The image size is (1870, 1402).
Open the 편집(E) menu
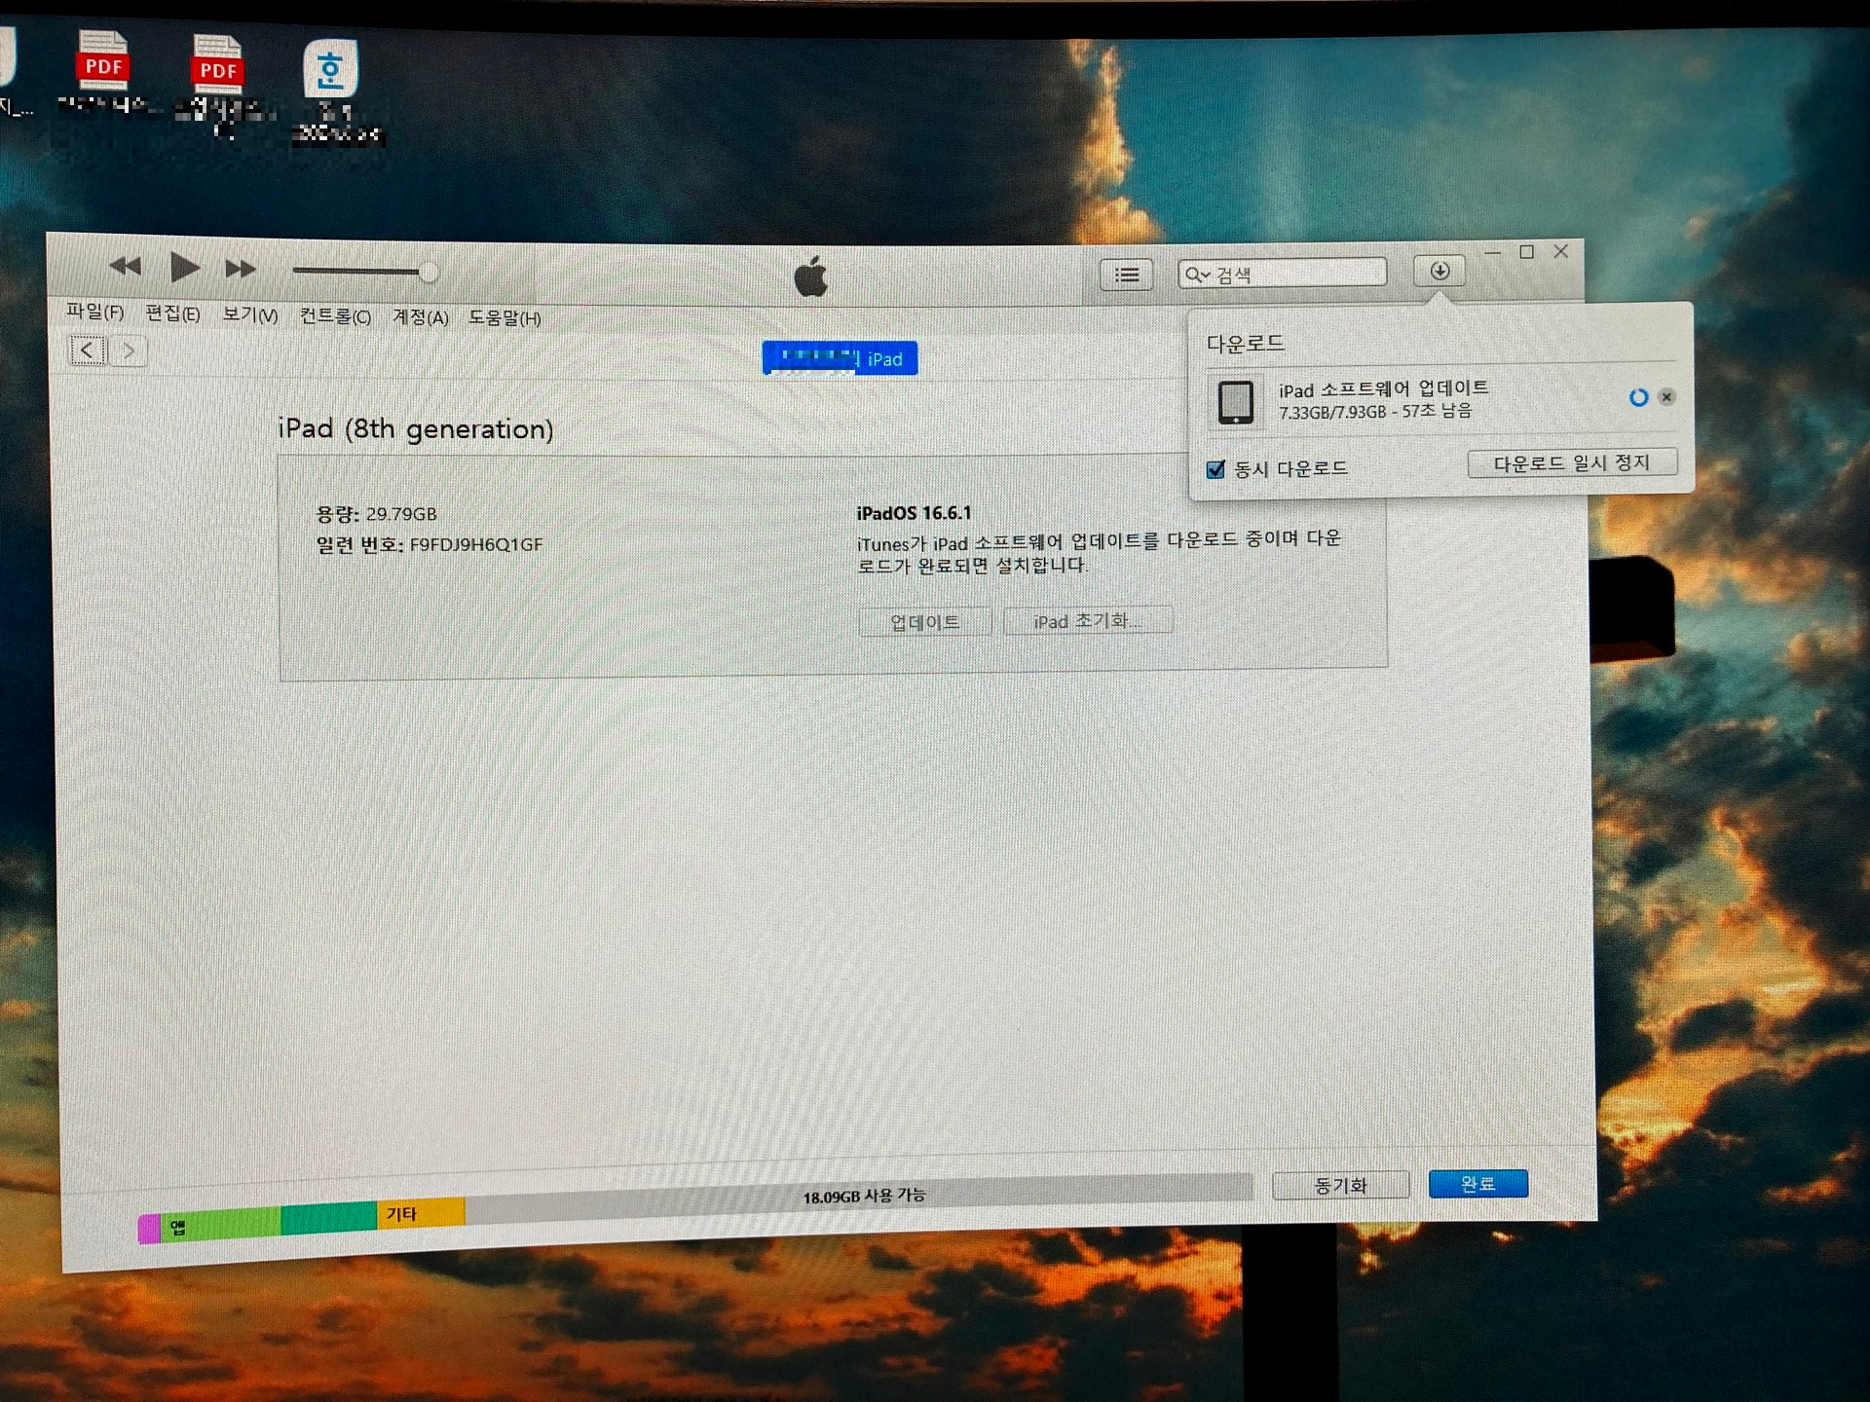click(x=172, y=314)
